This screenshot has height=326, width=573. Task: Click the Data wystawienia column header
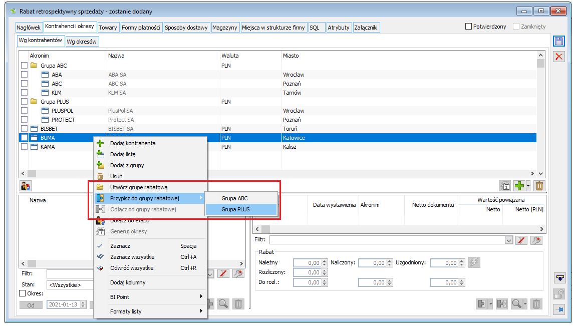pos(335,205)
